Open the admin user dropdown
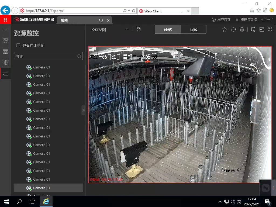Image resolution: width=276 pixels, height=207 pixels. pyautogui.click(x=267, y=19)
